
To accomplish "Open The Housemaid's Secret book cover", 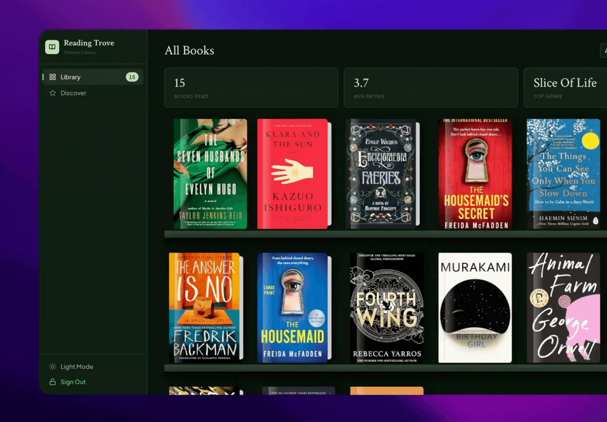I will 475,174.
